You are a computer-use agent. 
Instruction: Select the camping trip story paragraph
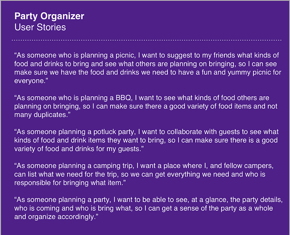144,174
